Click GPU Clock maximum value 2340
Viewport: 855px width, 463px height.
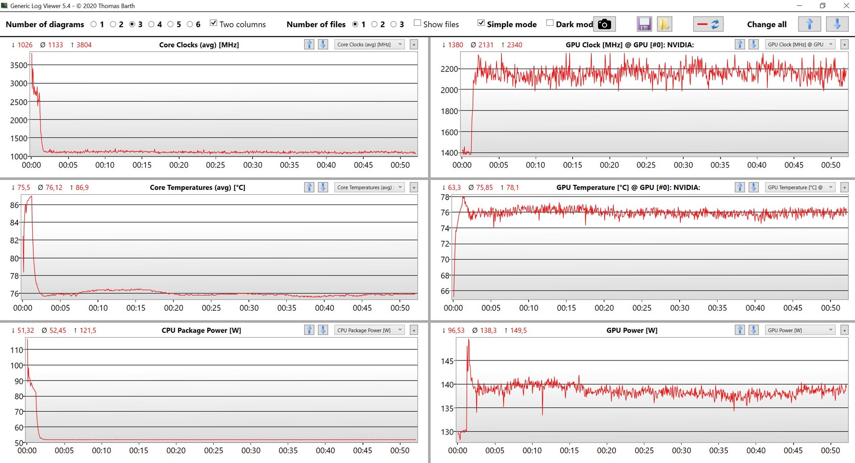[514, 45]
